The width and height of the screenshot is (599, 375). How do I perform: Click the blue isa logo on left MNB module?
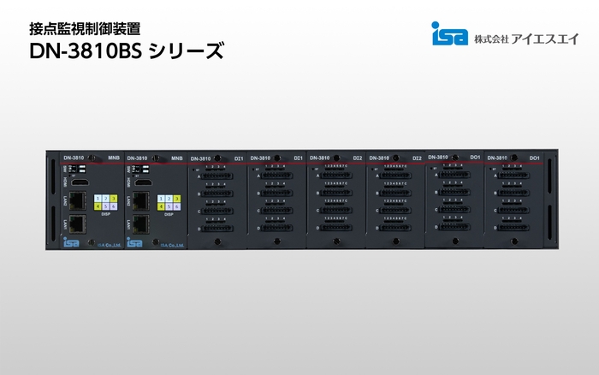(71, 242)
